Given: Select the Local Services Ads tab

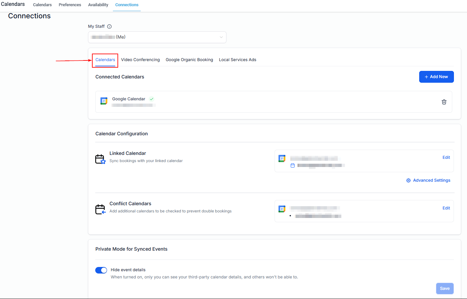Looking at the screenshot, I should [x=238, y=60].
